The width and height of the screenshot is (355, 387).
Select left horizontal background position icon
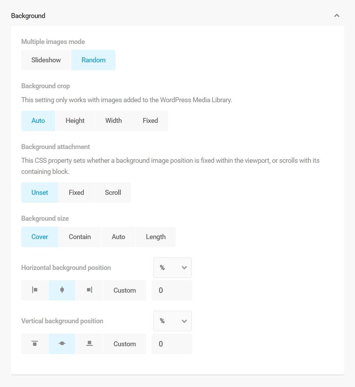click(35, 290)
